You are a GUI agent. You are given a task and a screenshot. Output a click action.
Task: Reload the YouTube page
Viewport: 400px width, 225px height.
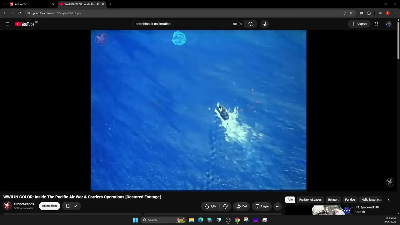coord(20,13)
